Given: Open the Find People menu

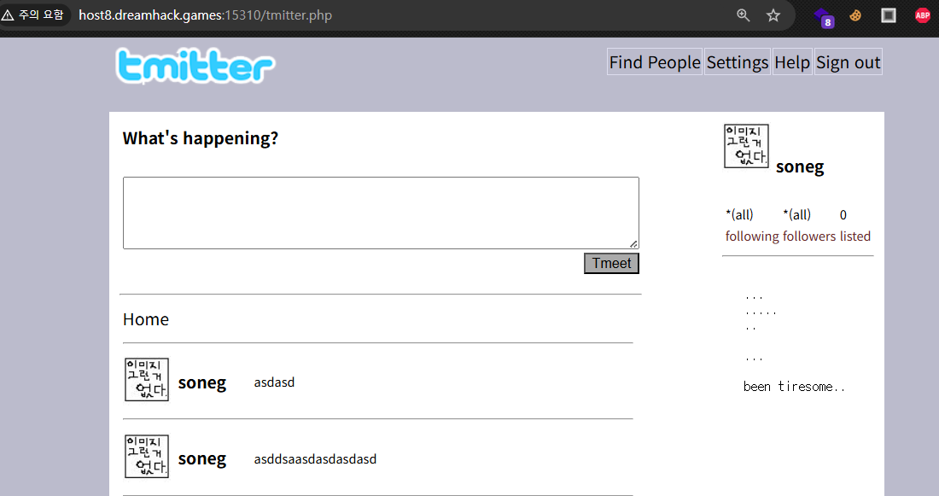Looking at the screenshot, I should tap(655, 62).
